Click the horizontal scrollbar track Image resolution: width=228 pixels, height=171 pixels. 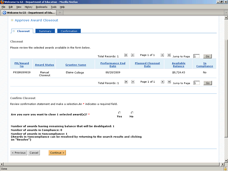click(112, 164)
